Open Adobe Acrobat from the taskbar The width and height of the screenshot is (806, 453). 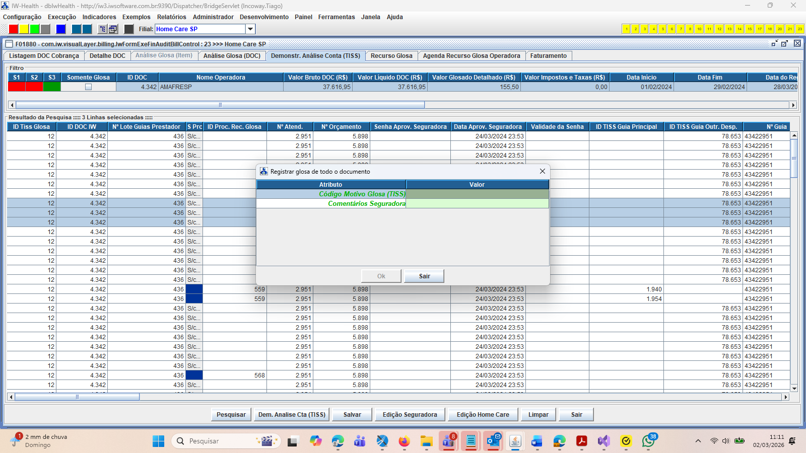[x=582, y=441]
